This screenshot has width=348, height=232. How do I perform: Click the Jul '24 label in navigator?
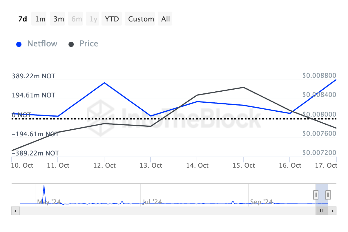153,202
